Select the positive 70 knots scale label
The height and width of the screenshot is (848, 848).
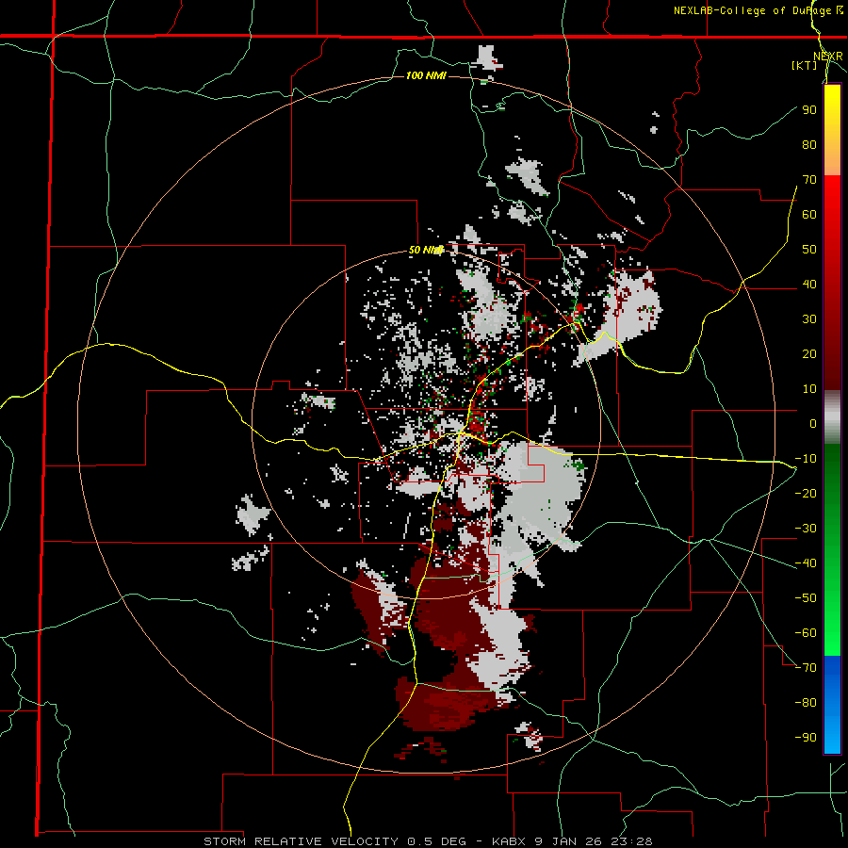pos(809,180)
